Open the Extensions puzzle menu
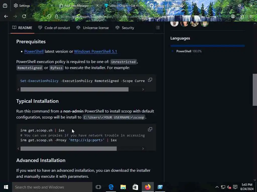257x192 pixels. click(x=242, y=16)
